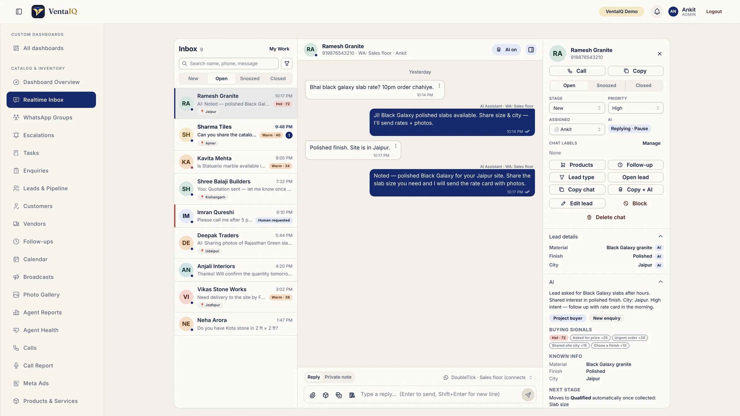Go to Escalations
The height and width of the screenshot is (416, 740).
pos(51,135)
